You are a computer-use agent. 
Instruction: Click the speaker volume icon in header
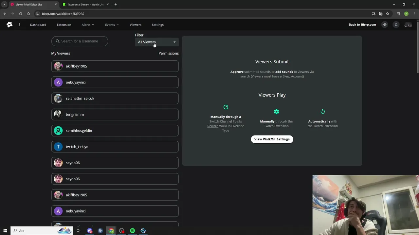pyautogui.click(x=385, y=25)
